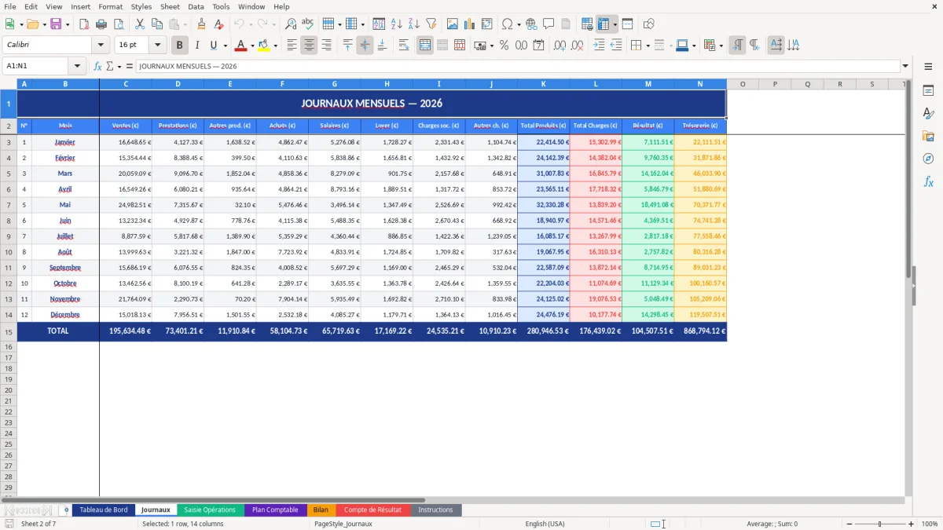
Task: Click Insert Special Character omega icon
Action: point(507,24)
